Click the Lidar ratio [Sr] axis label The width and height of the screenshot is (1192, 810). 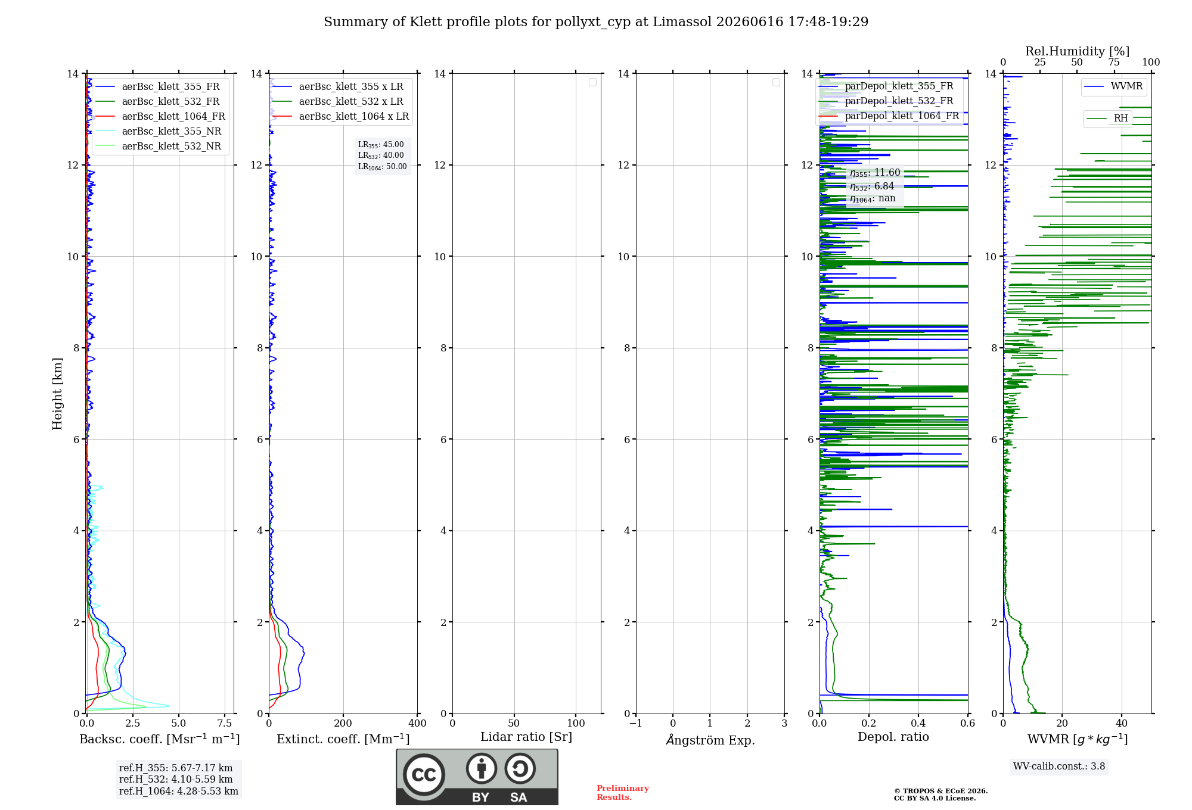(526, 737)
